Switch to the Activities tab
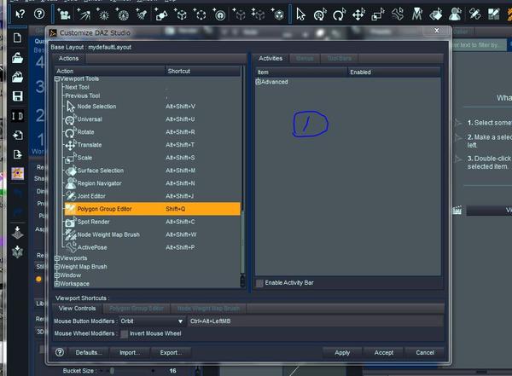This screenshot has width=512, height=376. [271, 59]
